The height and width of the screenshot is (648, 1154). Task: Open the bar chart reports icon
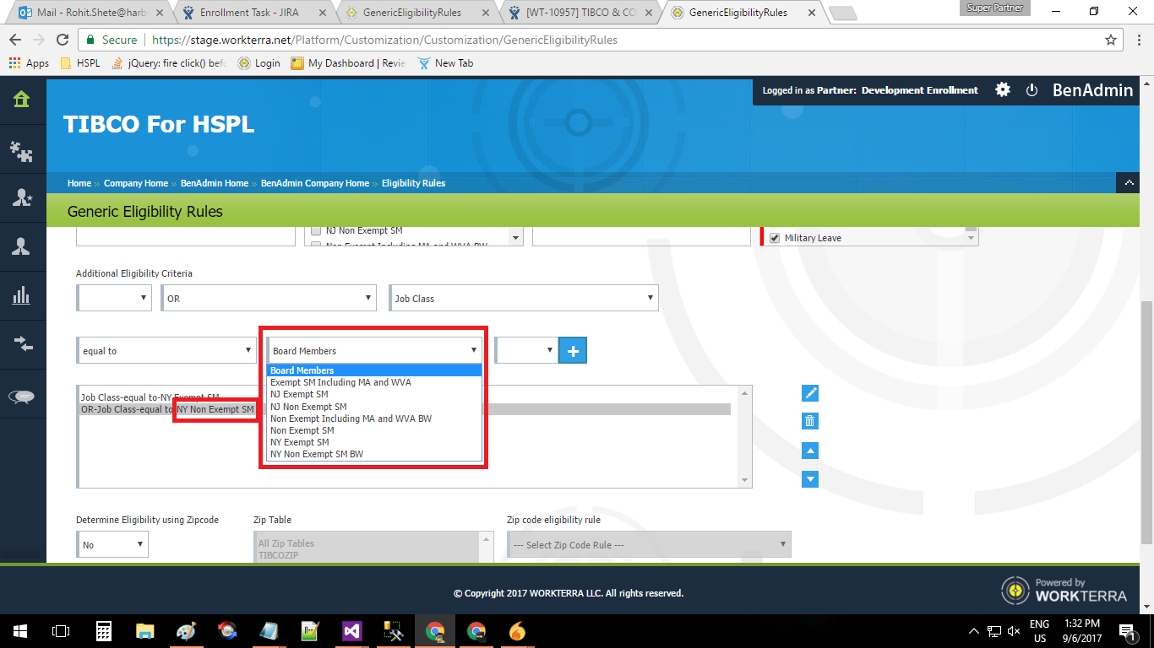(21, 295)
